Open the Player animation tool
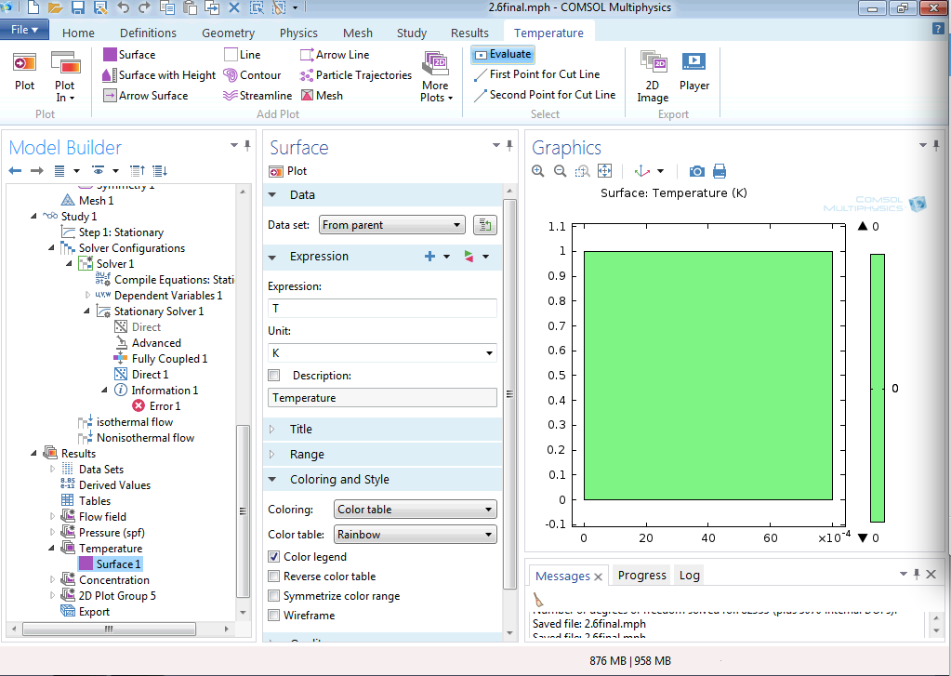The image size is (951, 676). [693, 73]
